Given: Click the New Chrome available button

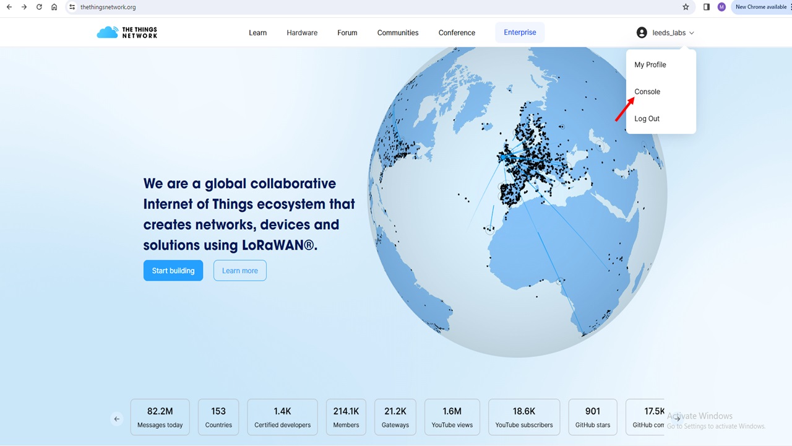Looking at the screenshot, I should (x=760, y=7).
